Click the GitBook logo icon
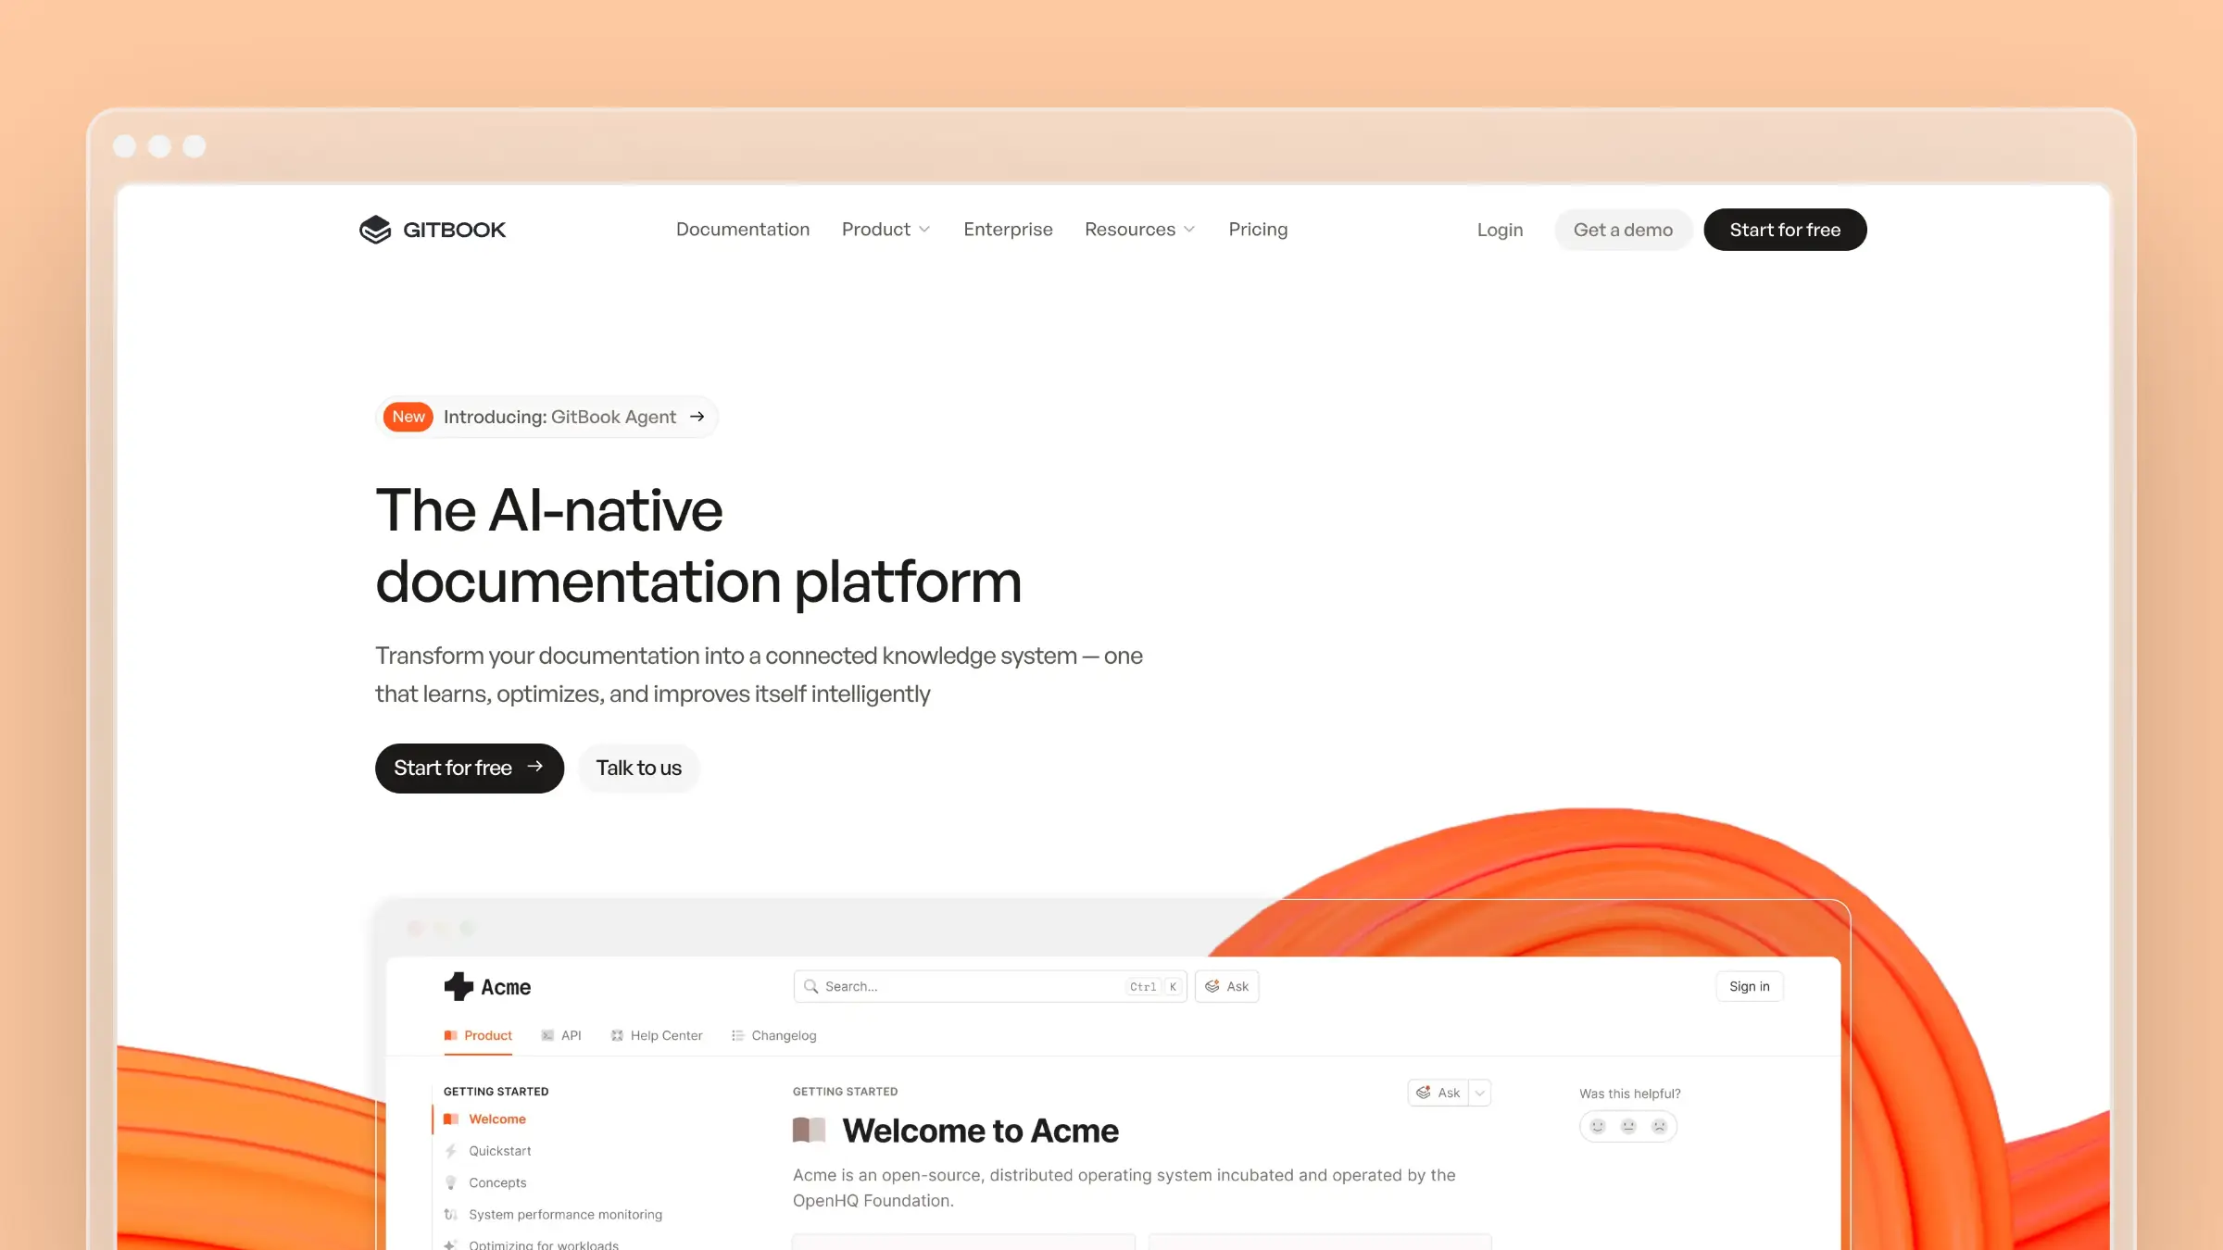 tap(375, 230)
